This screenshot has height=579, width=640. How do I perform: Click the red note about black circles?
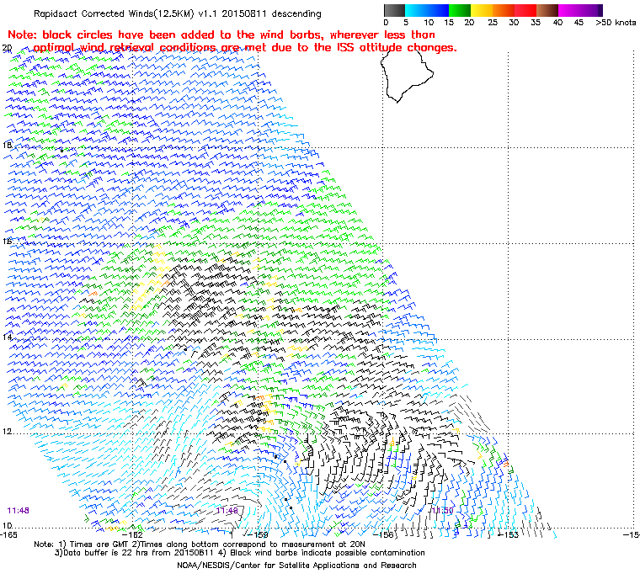coord(232,41)
